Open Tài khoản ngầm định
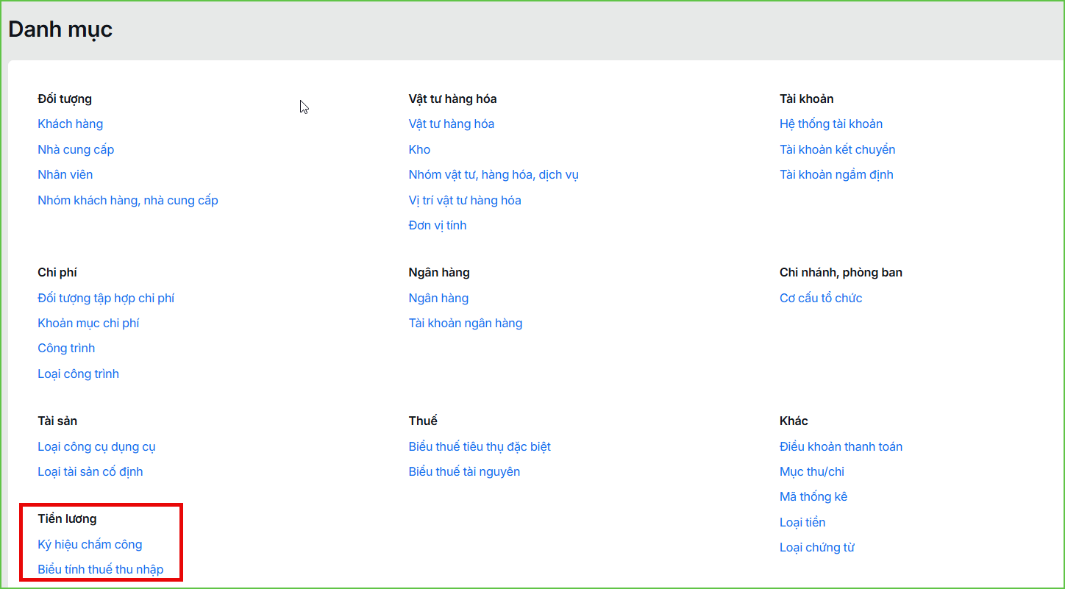Viewport: 1065px width, 589px height. [x=836, y=174]
